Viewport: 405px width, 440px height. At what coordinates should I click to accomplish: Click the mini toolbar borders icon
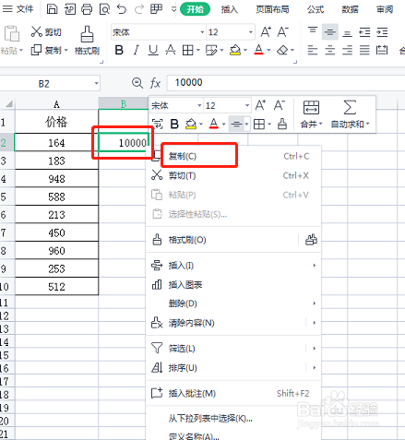tap(259, 124)
